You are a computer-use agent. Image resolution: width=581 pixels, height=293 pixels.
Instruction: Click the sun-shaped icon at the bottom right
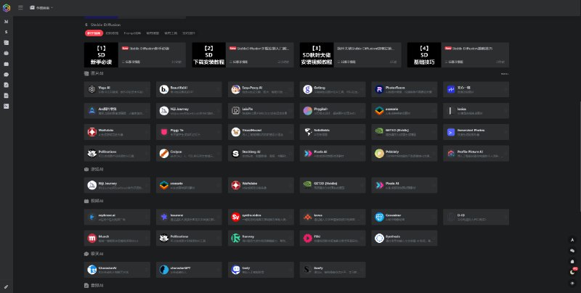572,283
